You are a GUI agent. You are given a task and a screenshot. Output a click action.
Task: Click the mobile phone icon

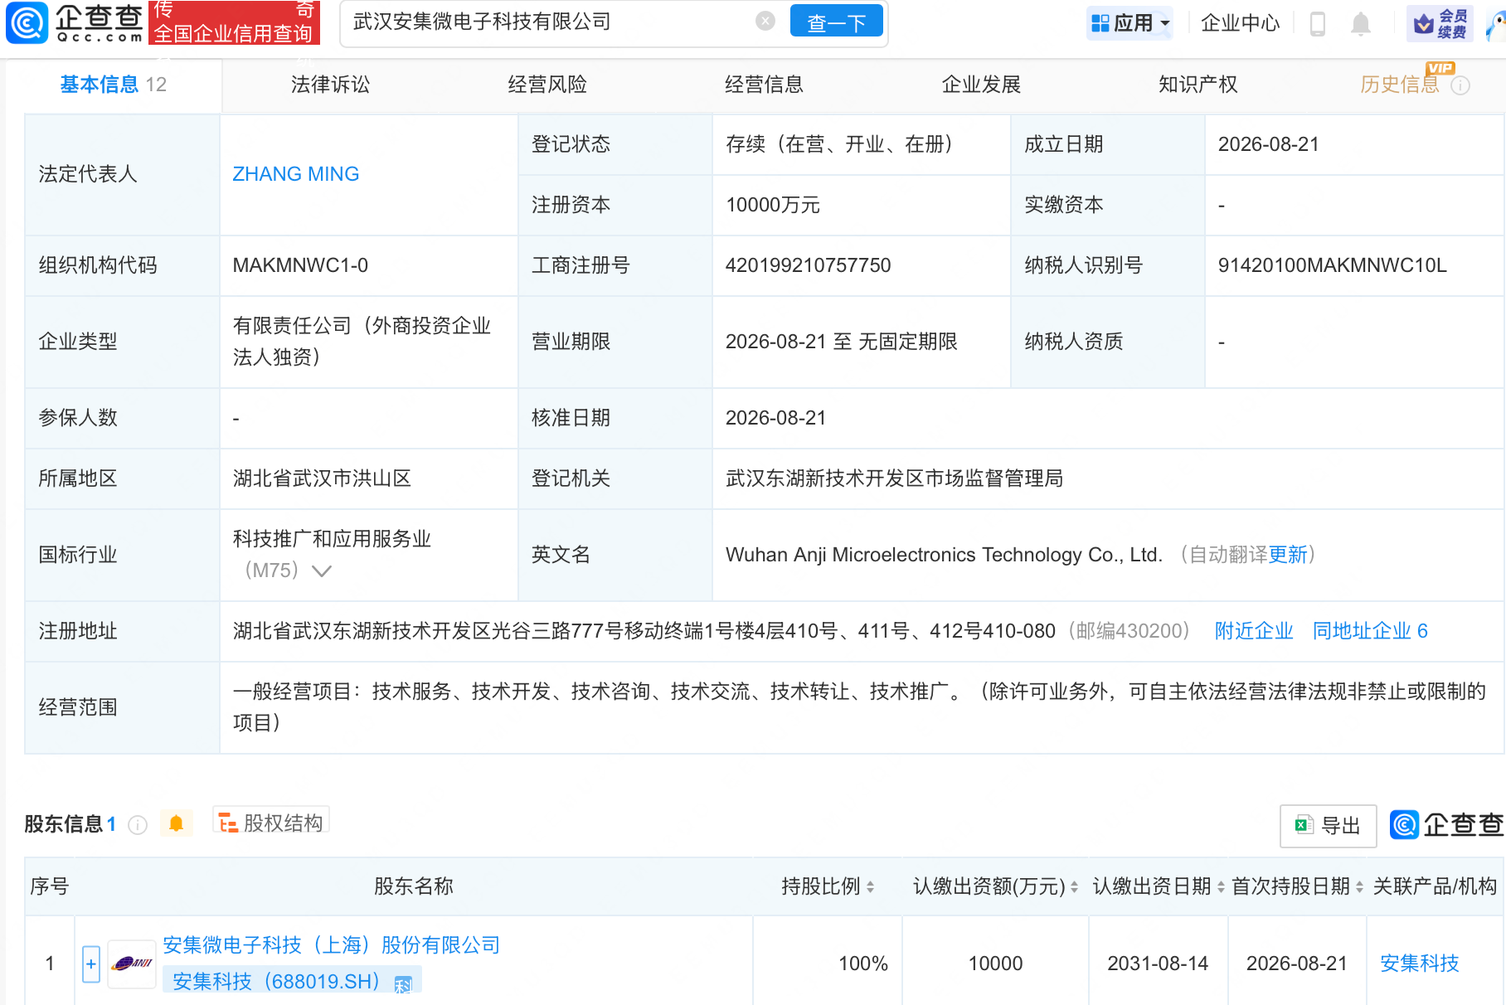(x=1317, y=23)
